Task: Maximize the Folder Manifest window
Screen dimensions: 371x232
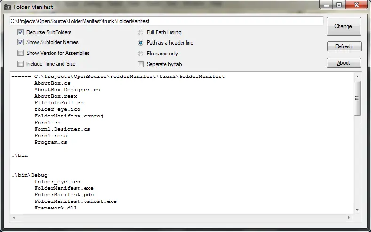Action: point(339,5)
